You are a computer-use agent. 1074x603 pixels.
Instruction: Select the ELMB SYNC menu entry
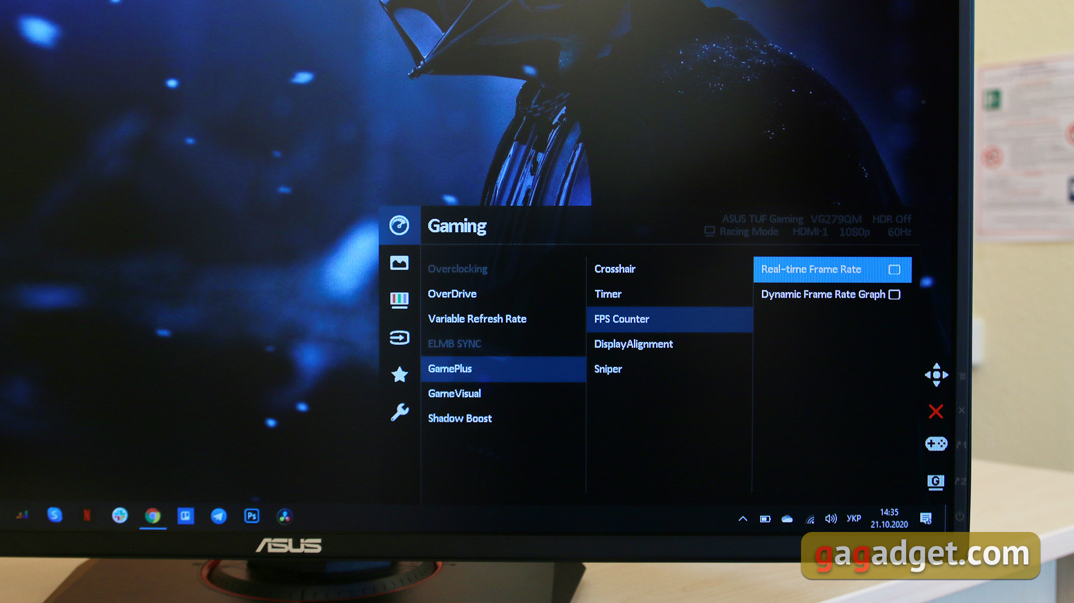pos(503,343)
